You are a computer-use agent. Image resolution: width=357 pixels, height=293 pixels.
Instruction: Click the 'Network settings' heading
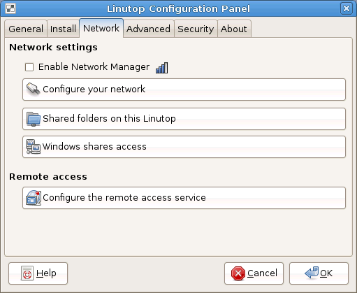53,48
